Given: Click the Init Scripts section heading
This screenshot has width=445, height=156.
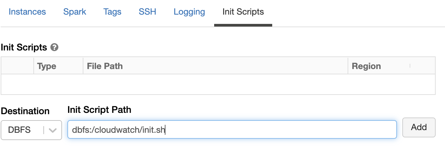Looking at the screenshot, I should click(24, 47).
